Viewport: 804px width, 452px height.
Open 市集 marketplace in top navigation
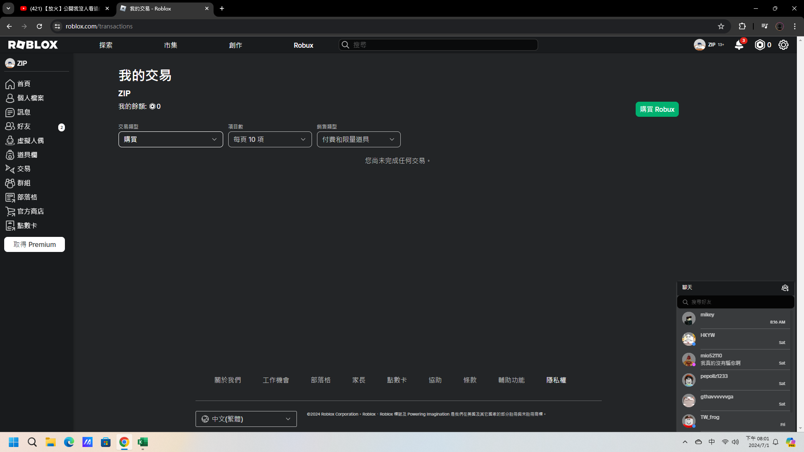click(x=171, y=45)
